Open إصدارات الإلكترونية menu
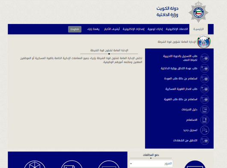This screenshot has height=168, width=227. click(134, 29)
